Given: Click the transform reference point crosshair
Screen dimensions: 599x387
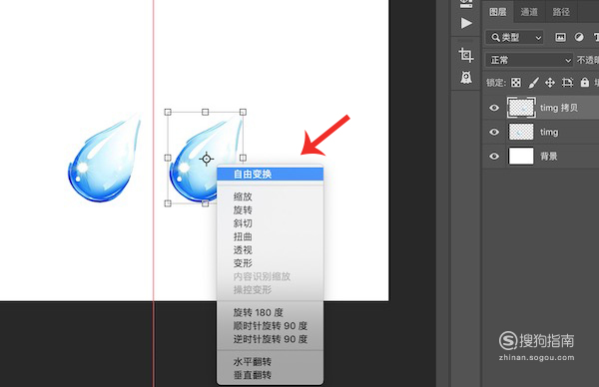Looking at the screenshot, I should coord(207,159).
